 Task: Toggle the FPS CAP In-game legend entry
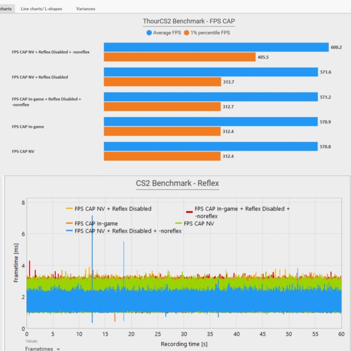click(x=92, y=224)
